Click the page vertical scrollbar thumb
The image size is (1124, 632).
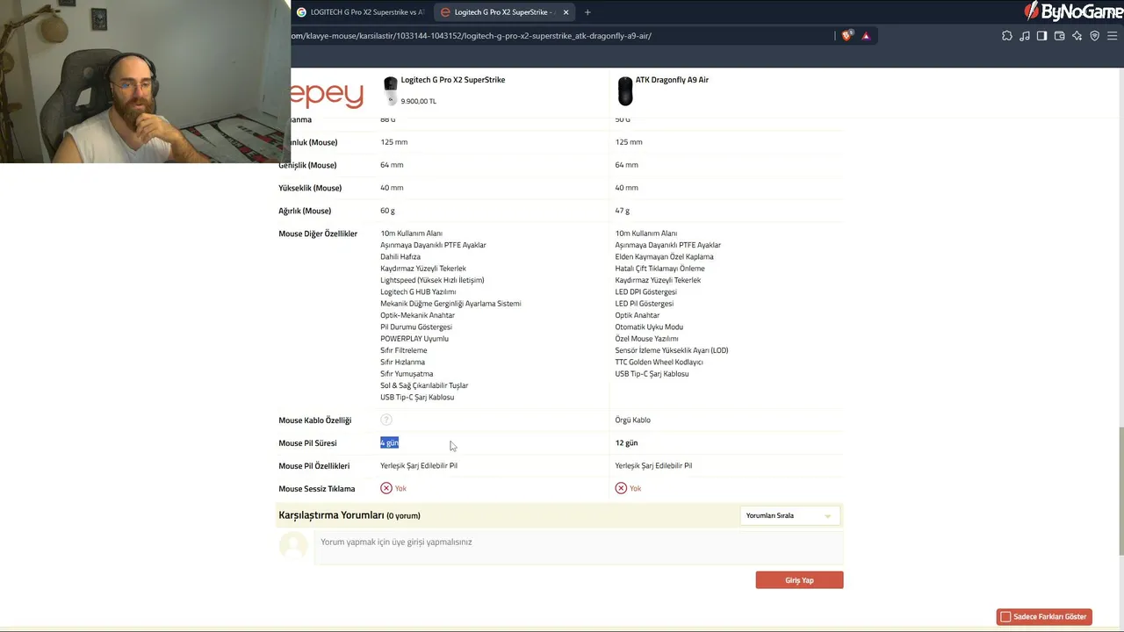tap(1120, 490)
